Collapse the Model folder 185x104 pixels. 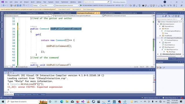coord(160,29)
